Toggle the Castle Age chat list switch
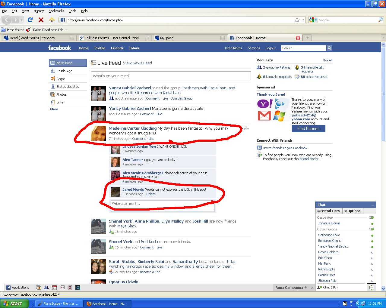The height and width of the screenshot is (308, 386). [371, 217]
